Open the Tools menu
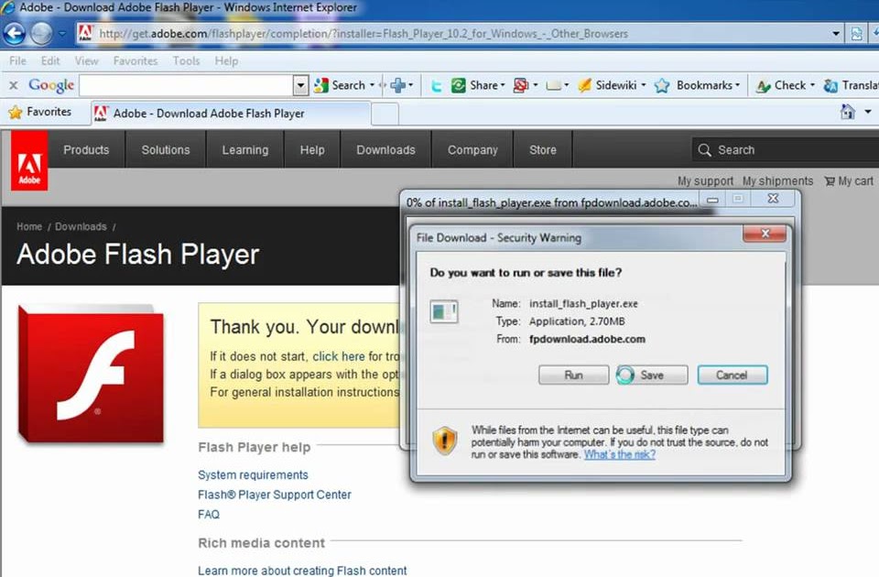Screen dimensions: 879x577 tap(186, 60)
